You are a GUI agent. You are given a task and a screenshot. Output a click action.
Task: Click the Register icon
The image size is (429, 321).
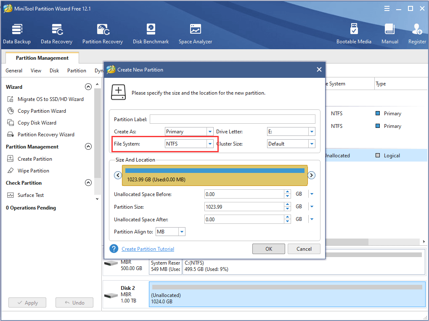click(417, 34)
